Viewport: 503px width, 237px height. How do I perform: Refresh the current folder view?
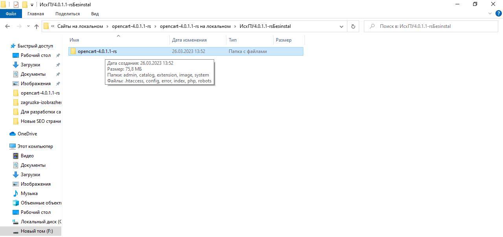point(353,26)
